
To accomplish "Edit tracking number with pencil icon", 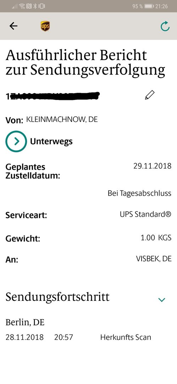I will (150, 95).
